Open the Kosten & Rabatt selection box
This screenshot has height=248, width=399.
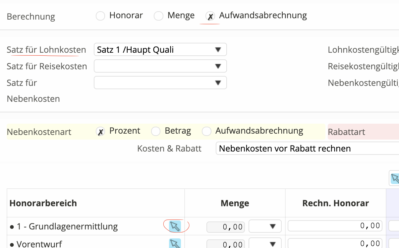point(307,148)
